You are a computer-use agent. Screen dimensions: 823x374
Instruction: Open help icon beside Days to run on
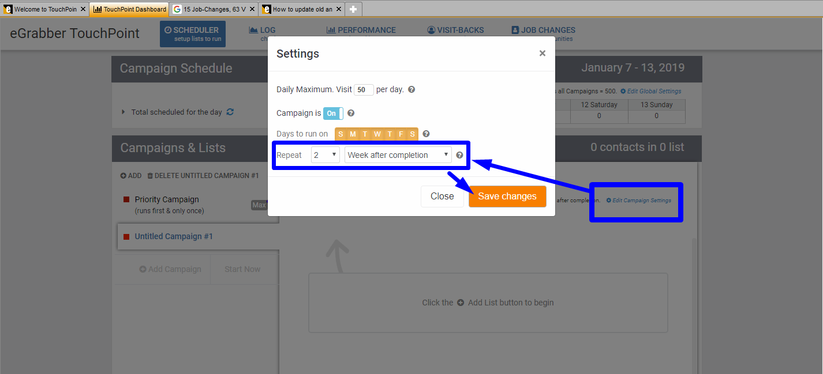pyautogui.click(x=426, y=134)
